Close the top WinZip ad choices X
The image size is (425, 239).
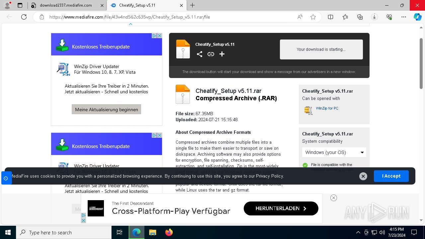(x=160, y=36)
